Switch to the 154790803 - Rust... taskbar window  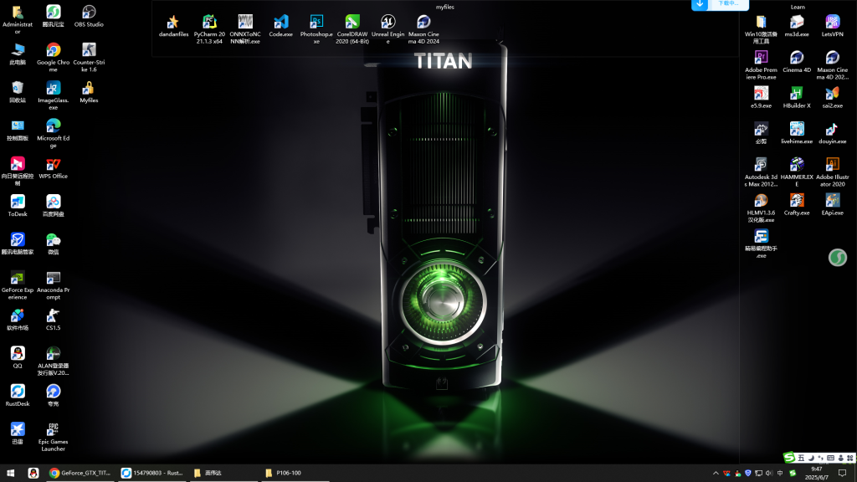[x=152, y=473]
